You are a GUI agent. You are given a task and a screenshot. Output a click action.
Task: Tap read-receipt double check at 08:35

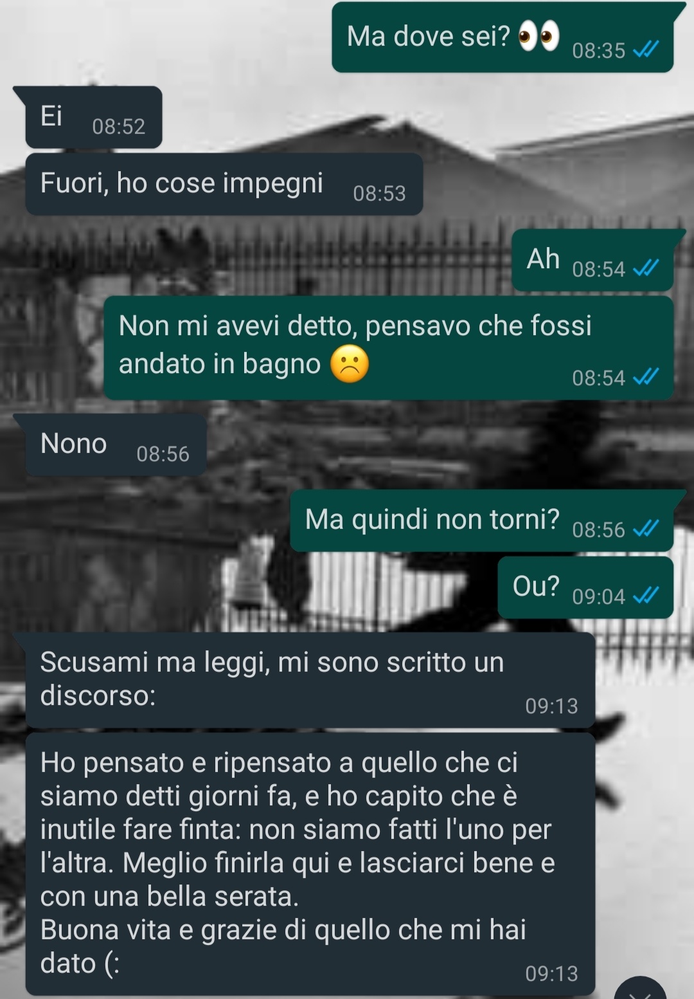coord(646,50)
